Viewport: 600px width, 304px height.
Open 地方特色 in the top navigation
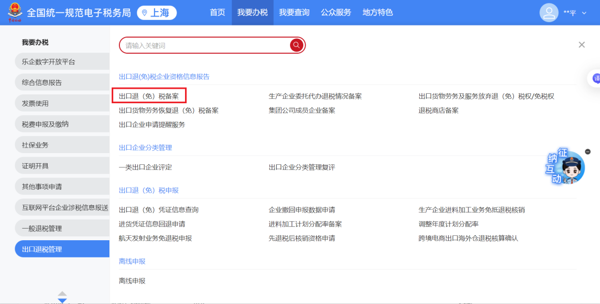(x=377, y=12)
